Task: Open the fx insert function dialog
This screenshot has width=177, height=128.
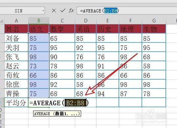Action: tap(71, 11)
